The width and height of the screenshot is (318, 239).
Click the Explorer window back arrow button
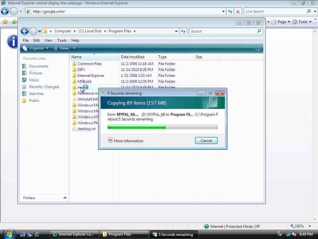pos(25,31)
